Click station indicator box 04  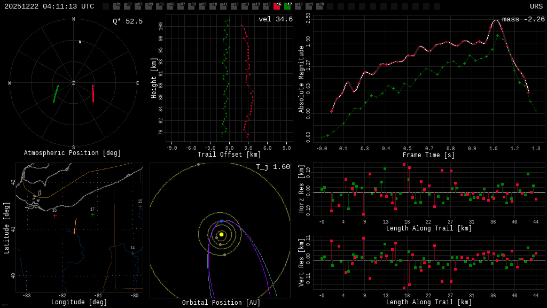pyautogui.click(x=149, y=6)
